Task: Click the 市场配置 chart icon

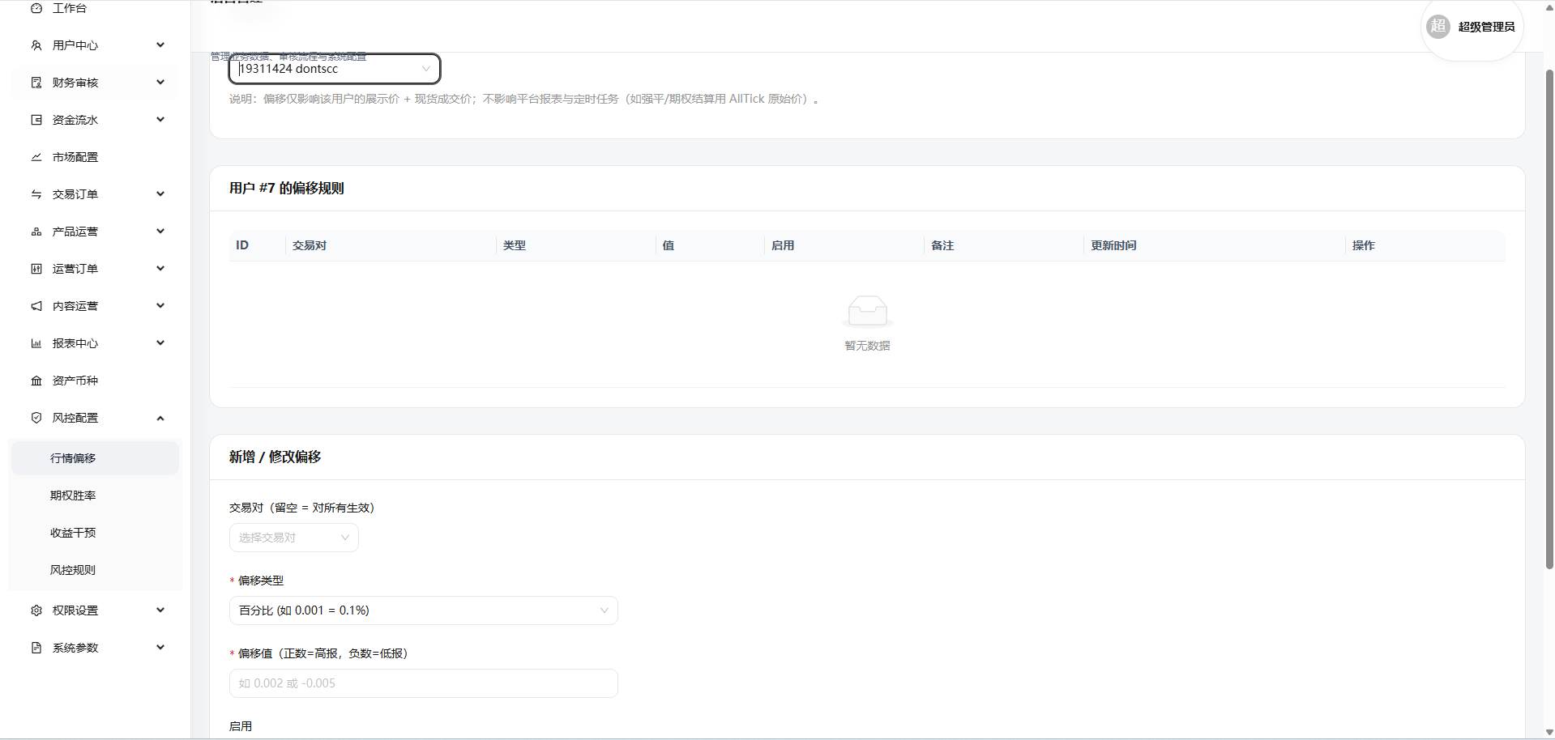Action: tap(36, 157)
